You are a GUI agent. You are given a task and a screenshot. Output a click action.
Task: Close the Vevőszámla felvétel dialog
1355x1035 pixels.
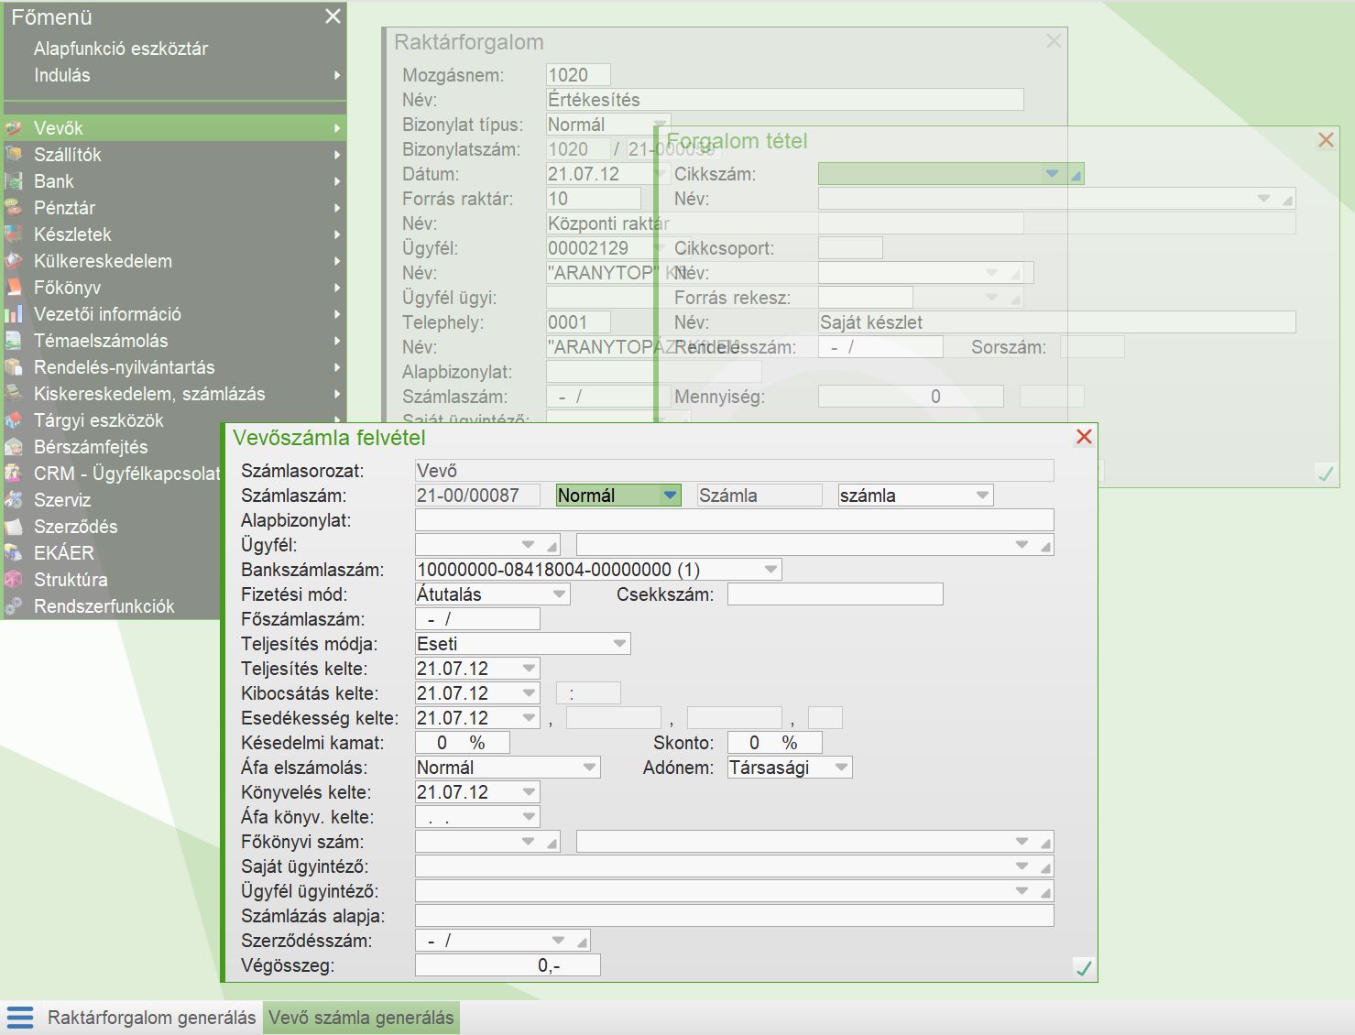coord(1084,437)
